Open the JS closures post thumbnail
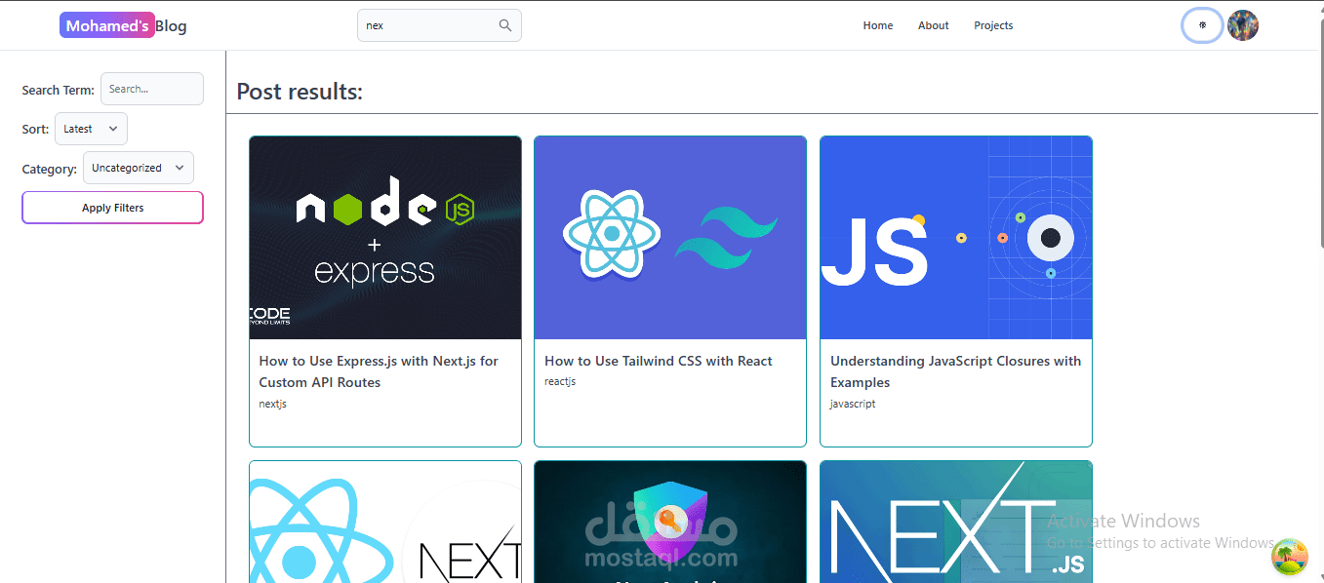This screenshot has height=583, width=1324. point(956,238)
